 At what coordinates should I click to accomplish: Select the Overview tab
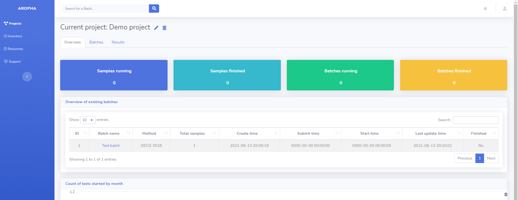pos(73,42)
